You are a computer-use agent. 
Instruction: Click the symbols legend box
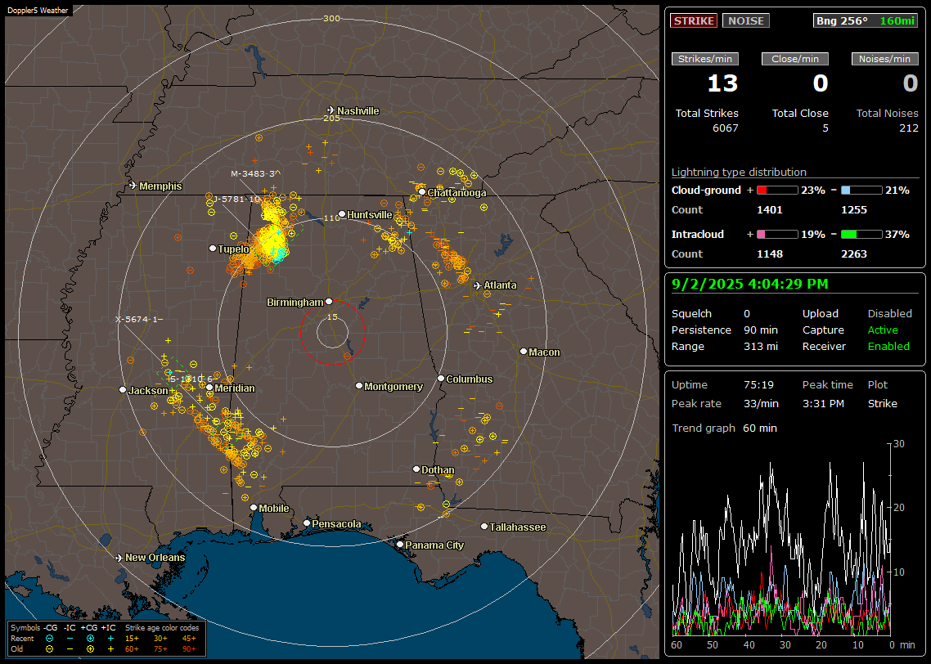[x=106, y=639]
